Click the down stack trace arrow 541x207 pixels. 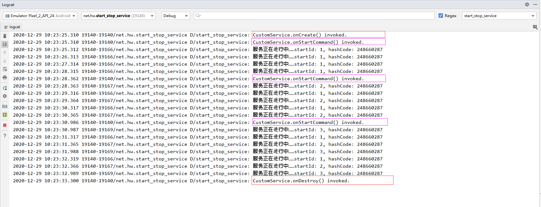point(5,61)
